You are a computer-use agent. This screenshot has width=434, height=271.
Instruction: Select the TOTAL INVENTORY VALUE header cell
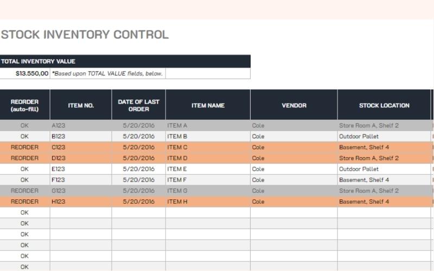[38, 61]
